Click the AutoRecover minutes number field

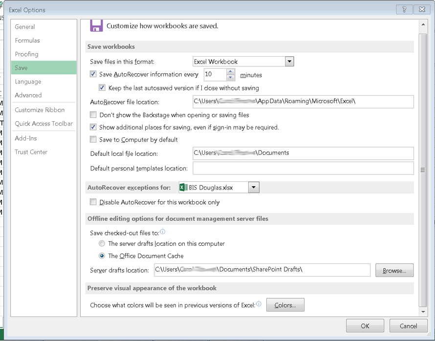point(215,74)
